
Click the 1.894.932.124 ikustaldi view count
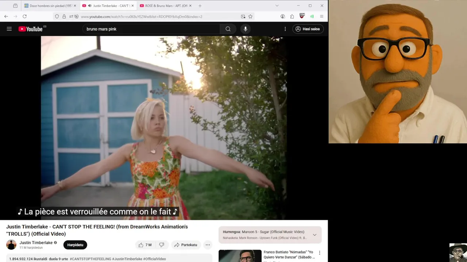point(28,259)
